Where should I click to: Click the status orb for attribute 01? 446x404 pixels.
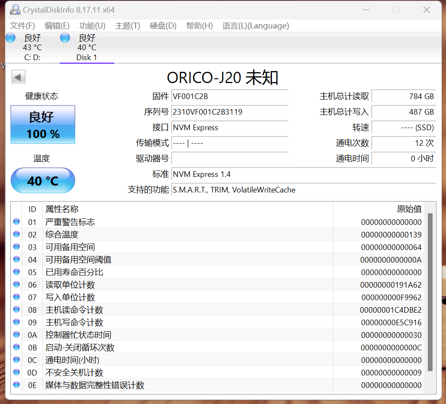(x=16, y=221)
